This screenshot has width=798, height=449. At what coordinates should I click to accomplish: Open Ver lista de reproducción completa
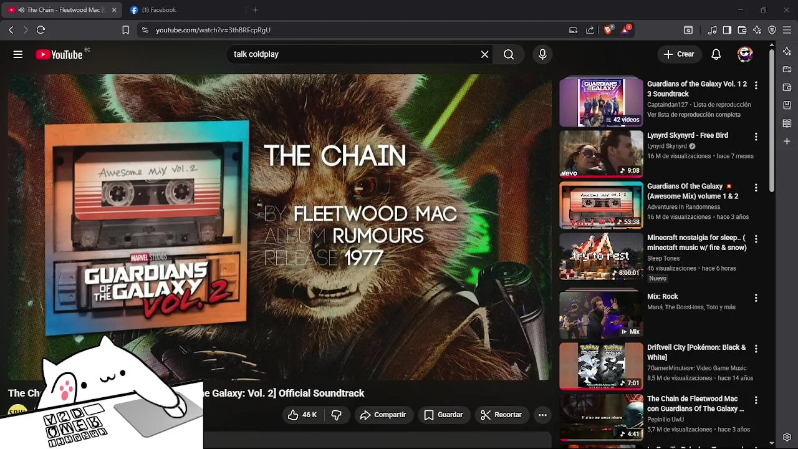pos(694,115)
